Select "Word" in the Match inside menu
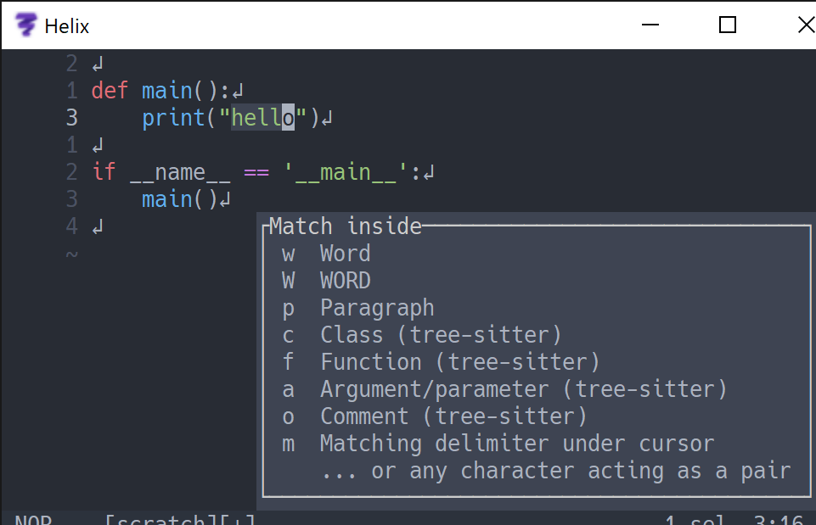 (x=344, y=253)
